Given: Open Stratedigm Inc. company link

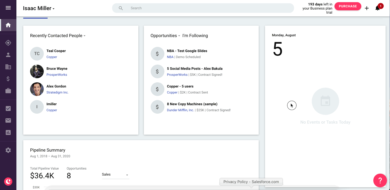Looking at the screenshot, I should pos(57,92).
